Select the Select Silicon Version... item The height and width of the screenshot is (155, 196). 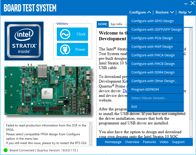155,98
